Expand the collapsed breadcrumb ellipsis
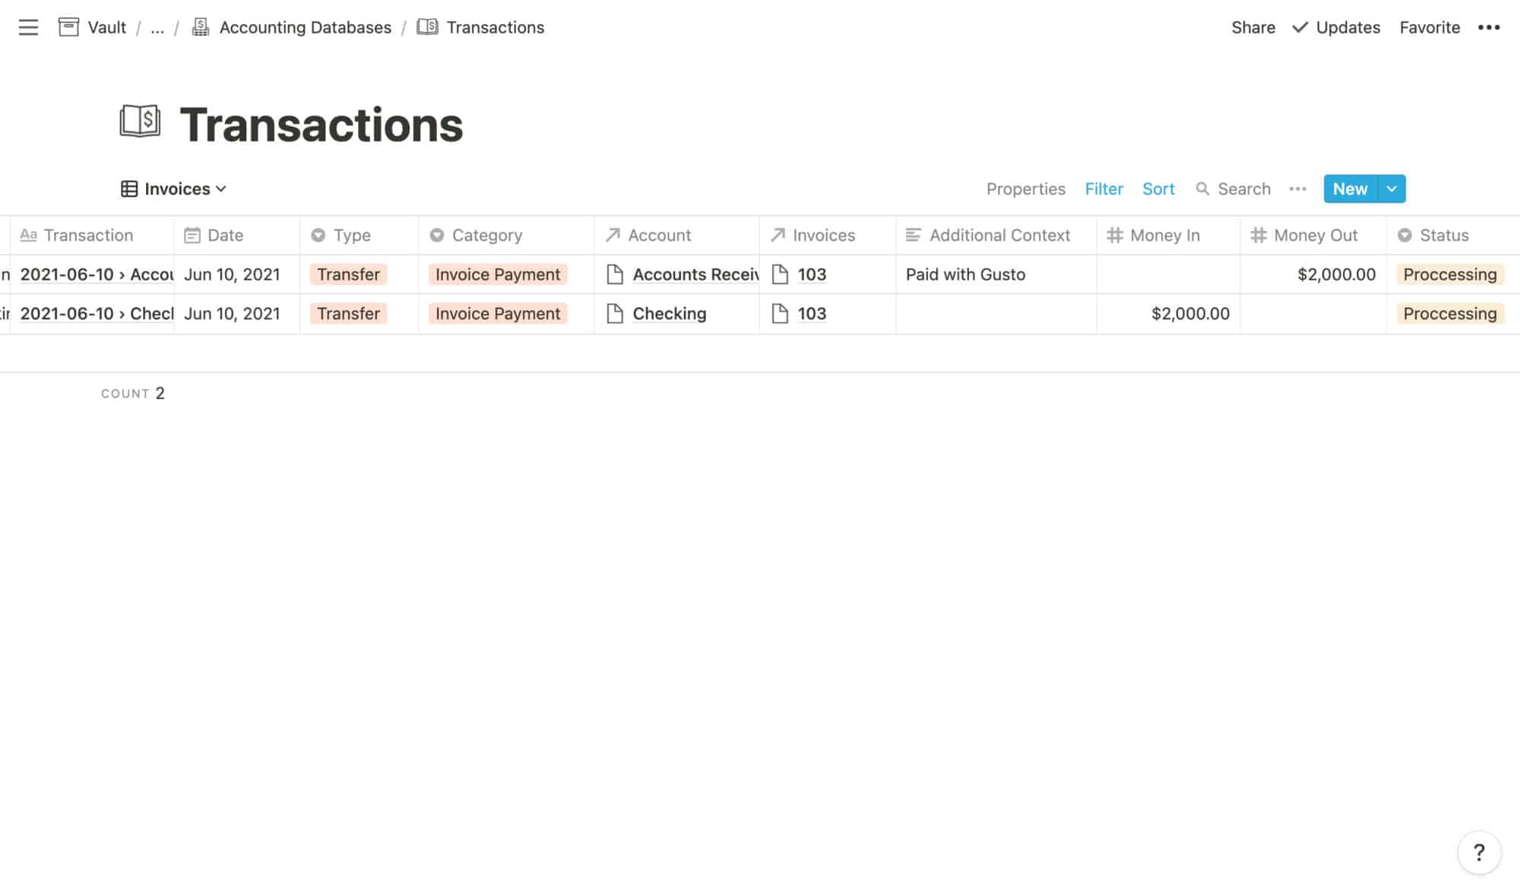 click(x=157, y=27)
